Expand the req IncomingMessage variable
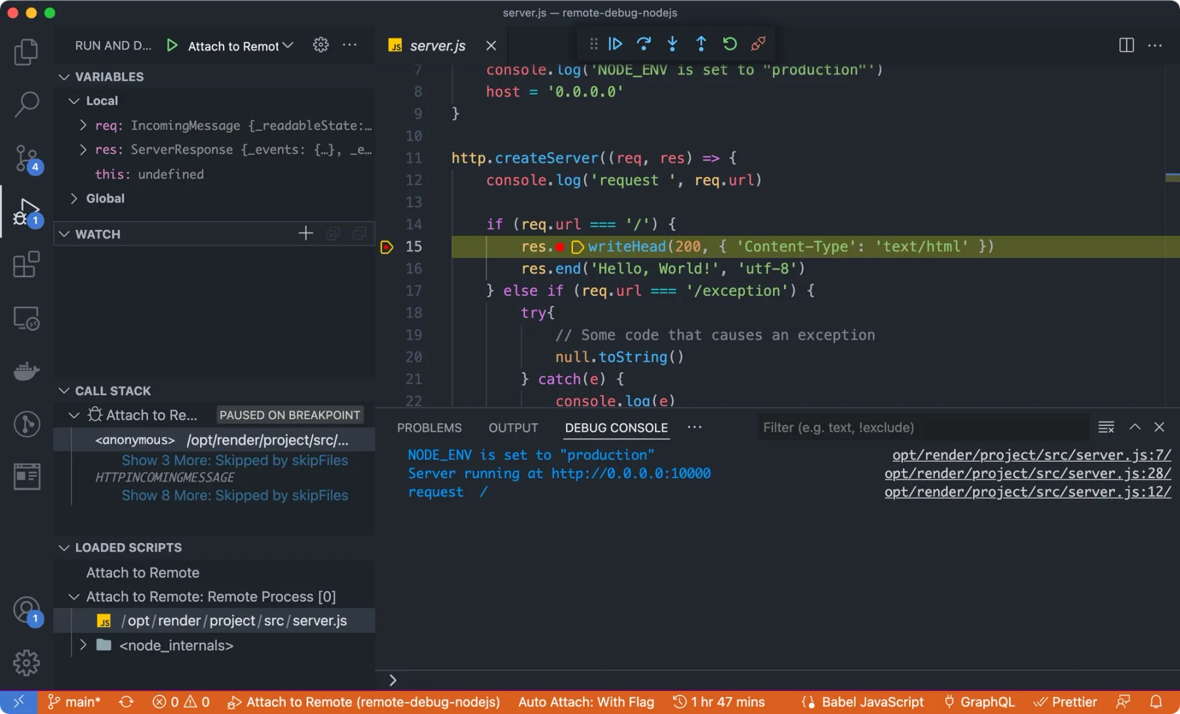 pos(83,124)
